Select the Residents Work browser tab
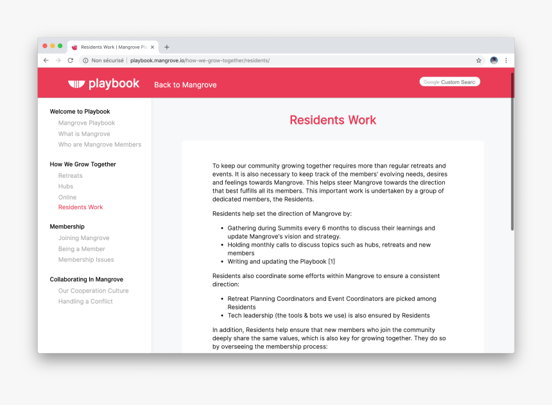Image resolution: width=552 pixels, height=405 pixels. pos(113,47)
